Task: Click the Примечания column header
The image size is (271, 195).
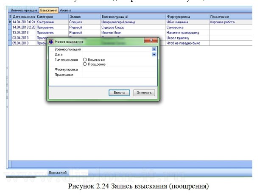Action: click(231, 17)
